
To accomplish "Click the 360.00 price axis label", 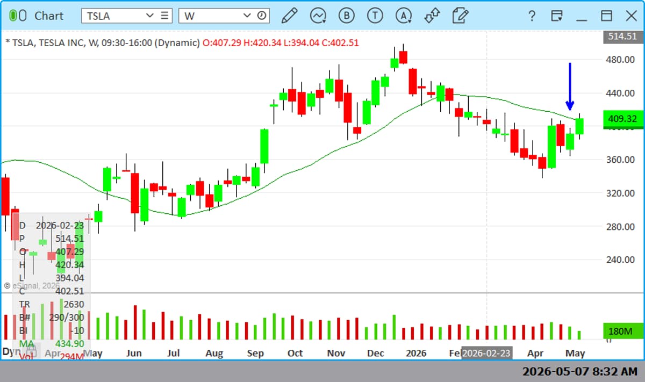I will coord(621,160).
